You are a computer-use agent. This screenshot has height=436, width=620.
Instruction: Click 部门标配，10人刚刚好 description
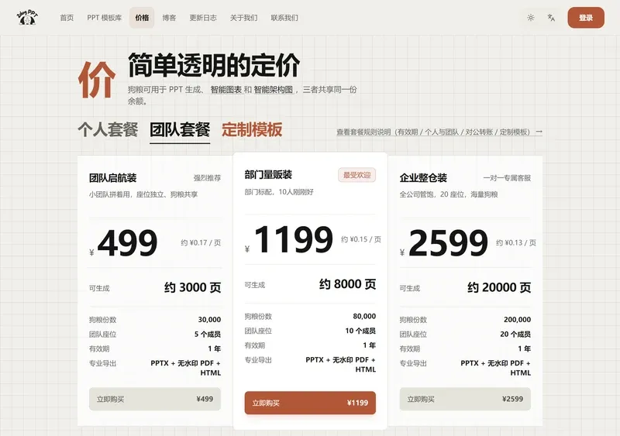[279, 192]
